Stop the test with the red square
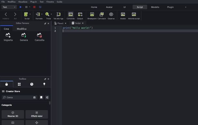 (x=34, y=7)
